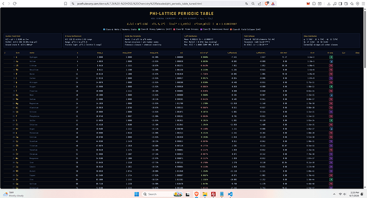Select the Manganese name cell

34,158
